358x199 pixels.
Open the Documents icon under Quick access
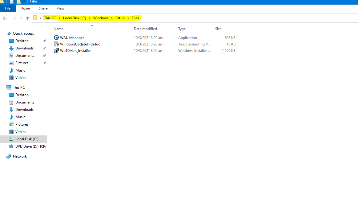11,56
